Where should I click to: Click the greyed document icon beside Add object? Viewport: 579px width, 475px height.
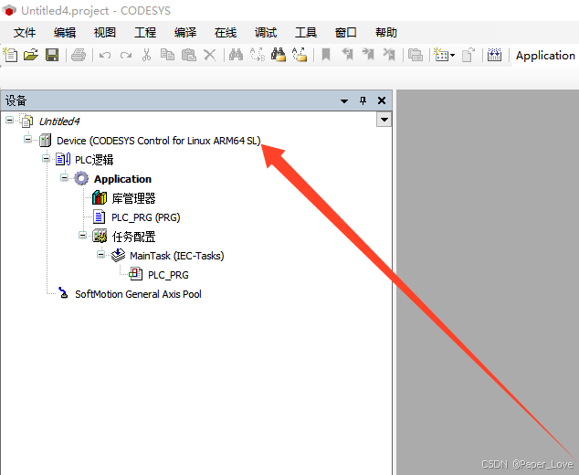[468, 55]
